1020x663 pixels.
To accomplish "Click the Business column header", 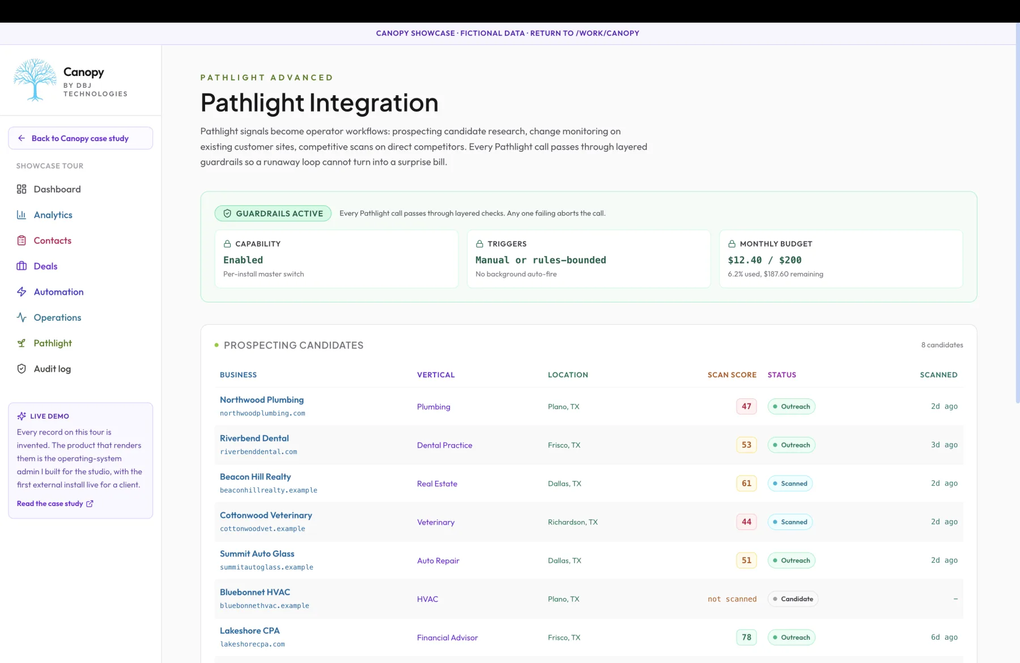I will pos(239,375).
